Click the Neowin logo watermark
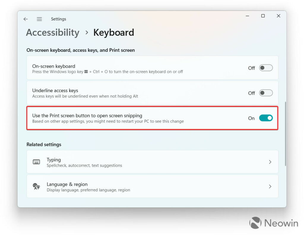The height and width of the screenshot is (235, 304). pos(273,223)
